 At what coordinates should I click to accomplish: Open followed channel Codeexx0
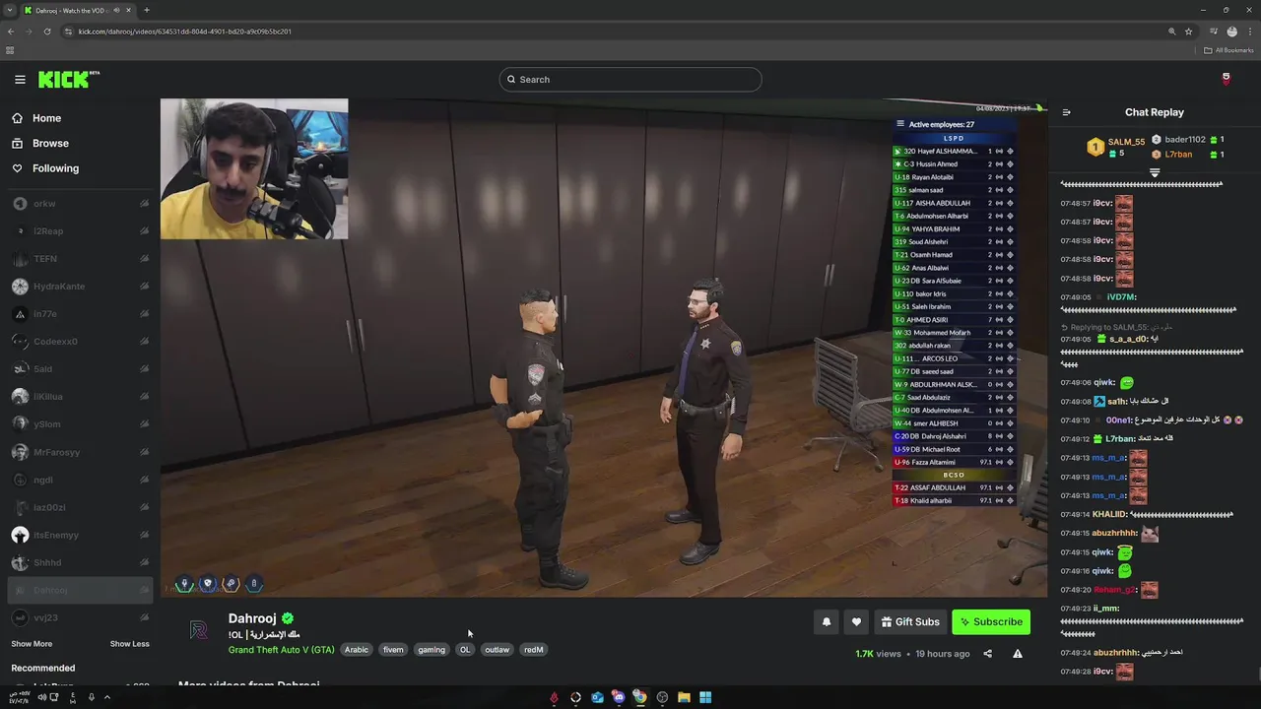tap(79, 342)
